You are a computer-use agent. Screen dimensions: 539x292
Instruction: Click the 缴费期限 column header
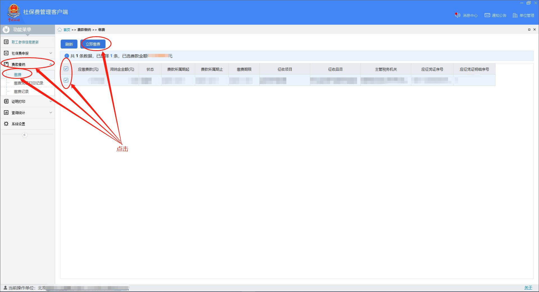click(244, 69)
